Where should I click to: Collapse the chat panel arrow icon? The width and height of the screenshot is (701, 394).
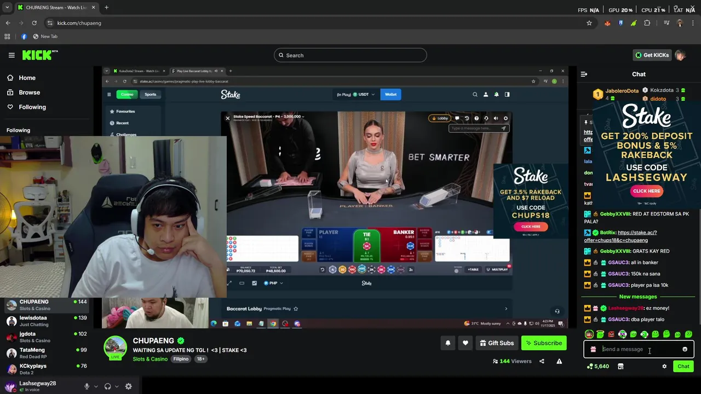[x=584, y=74]
